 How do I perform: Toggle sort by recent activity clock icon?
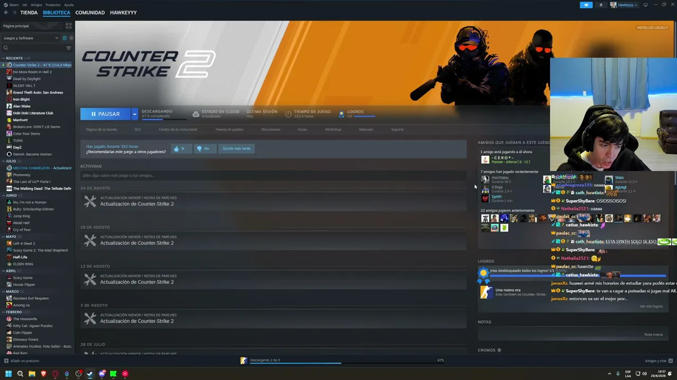pos(65,38)
